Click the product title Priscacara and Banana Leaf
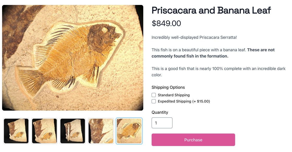 211,10
